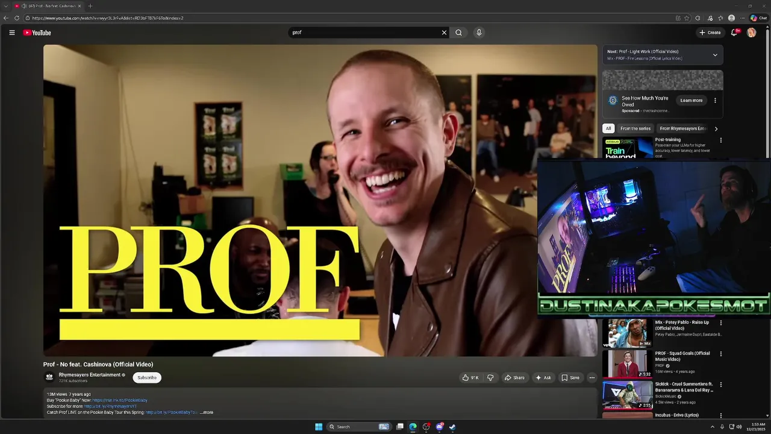Save the video to a playlist
771x434 pixels.
(x=570, y=378)
